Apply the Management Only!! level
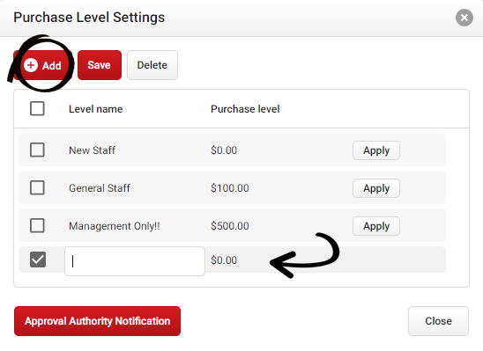Image resolution: width=483 pixels, height=351 pixels. coord(376,226)
